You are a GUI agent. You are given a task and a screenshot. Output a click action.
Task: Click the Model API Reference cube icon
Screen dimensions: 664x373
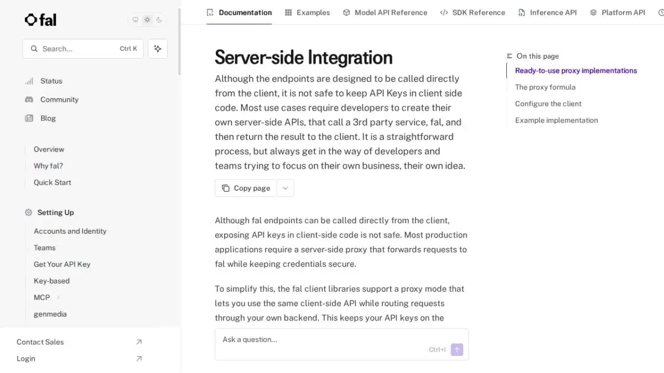[346, 12]
